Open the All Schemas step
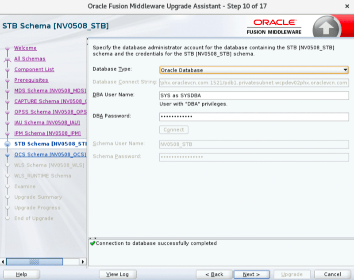This screenshot has height=280, width=354. click(x=30, y=59)
